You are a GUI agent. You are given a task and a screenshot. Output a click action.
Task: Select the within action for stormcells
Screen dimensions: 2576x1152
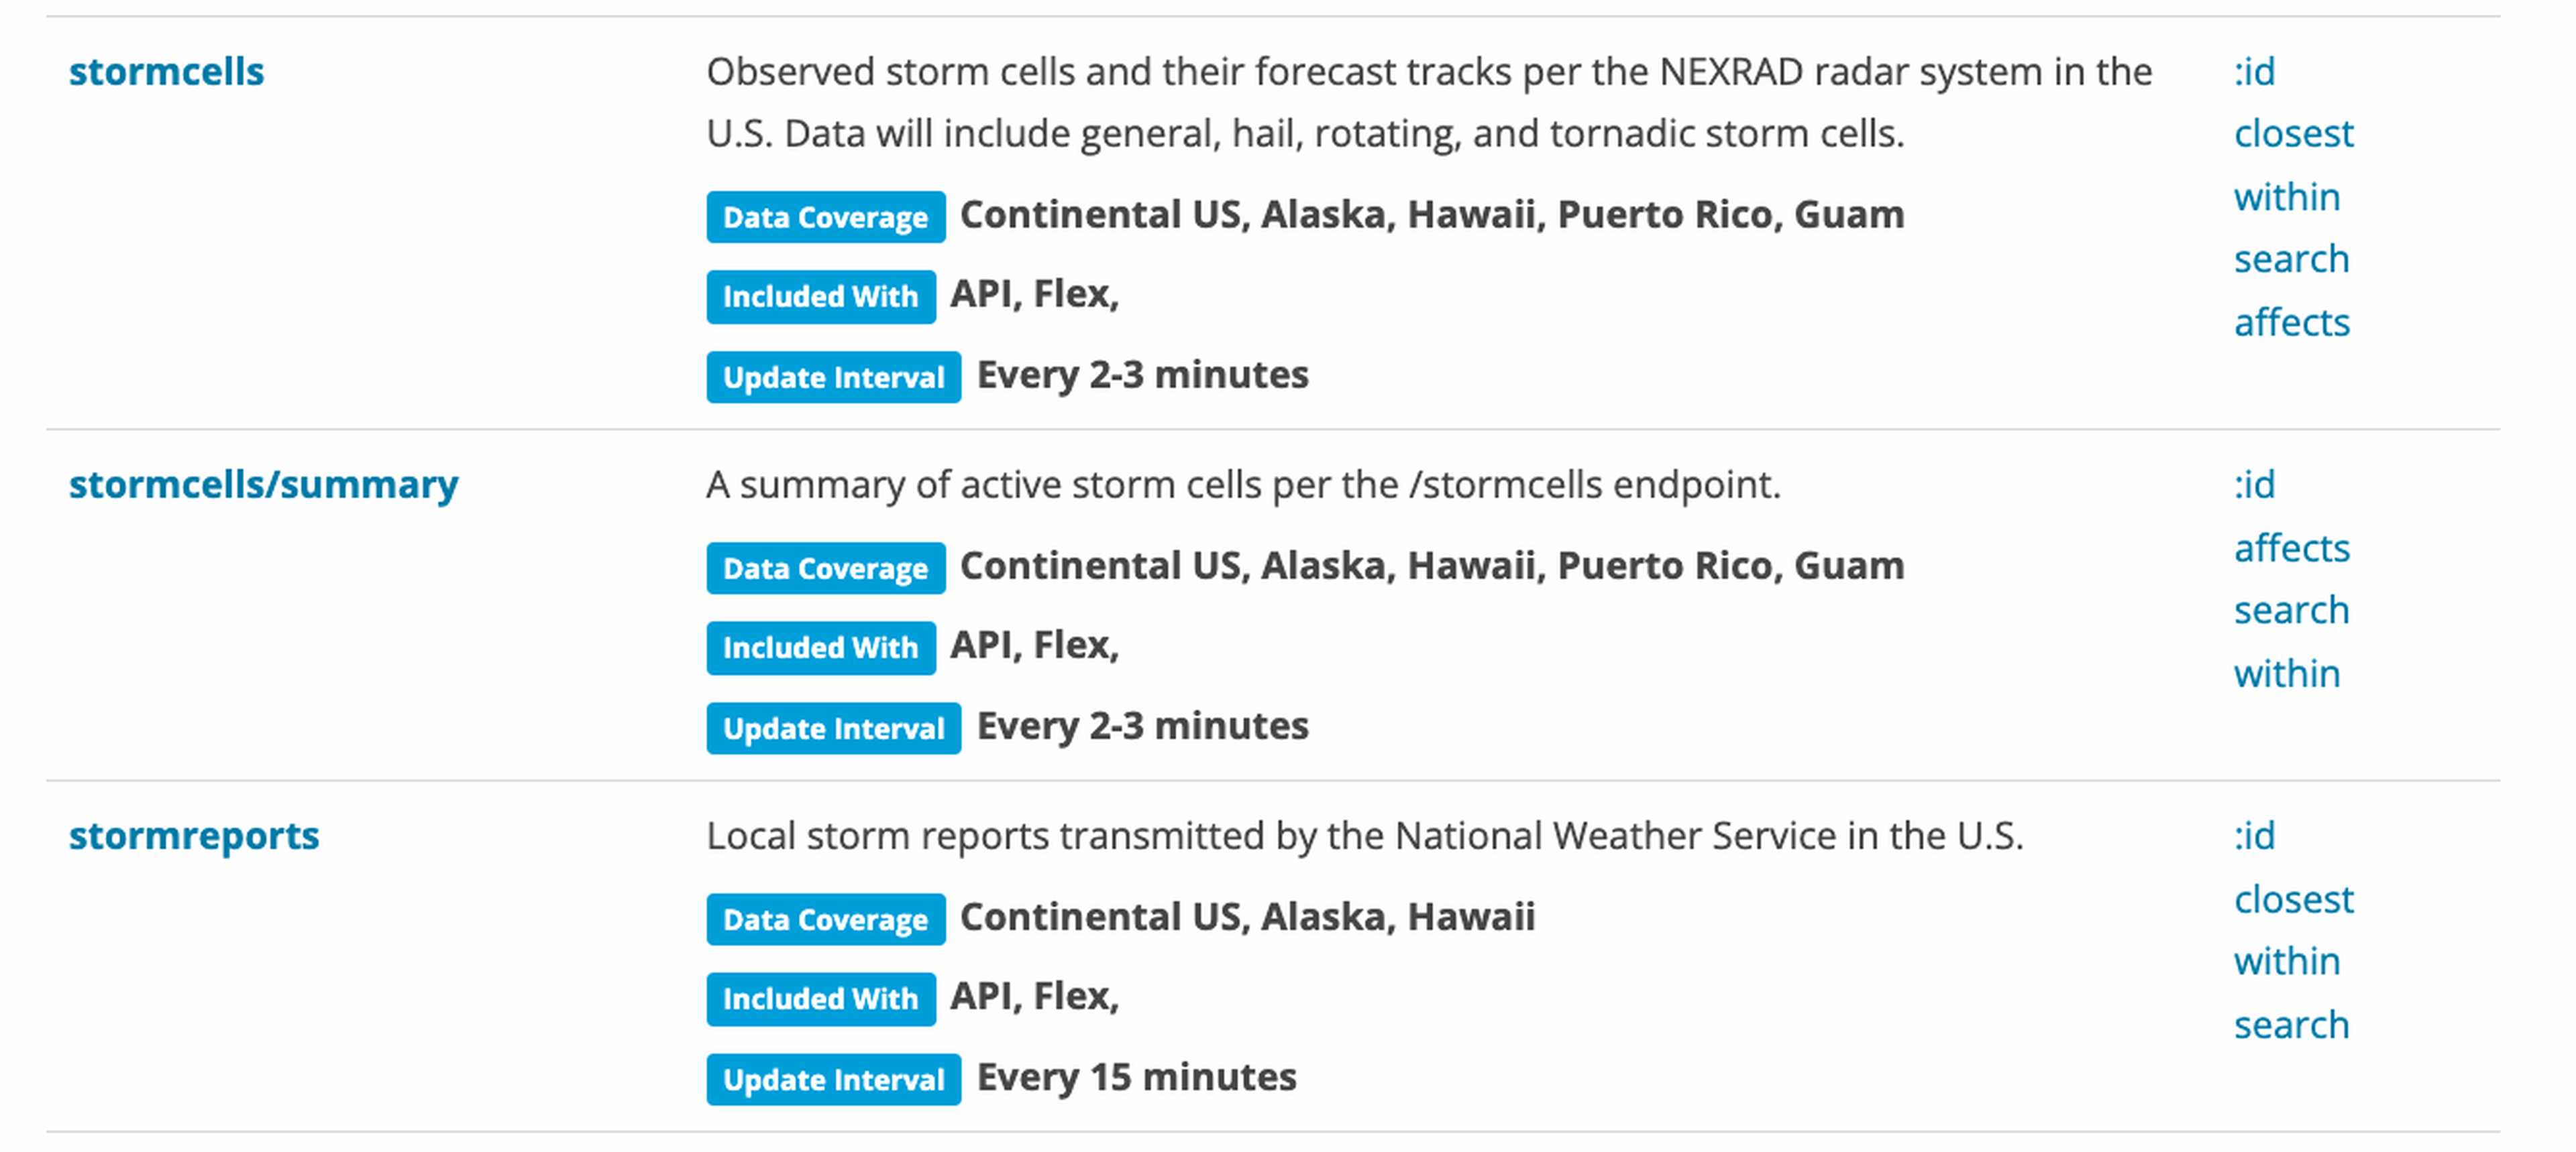click(2286, 197)
